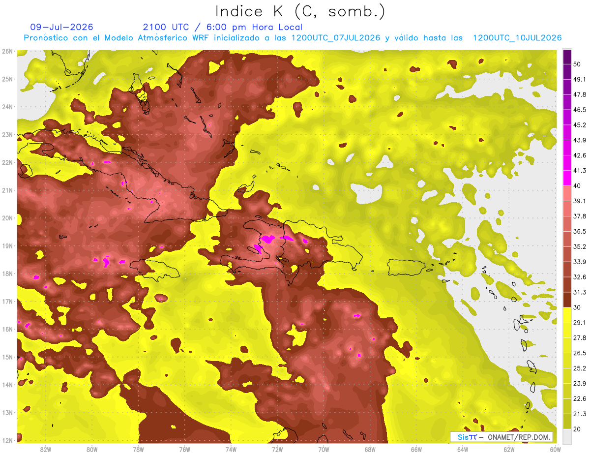The width and height of the screenshot is (590, 456).
Task: Click the longitude label "68W"
Action: 370,449
